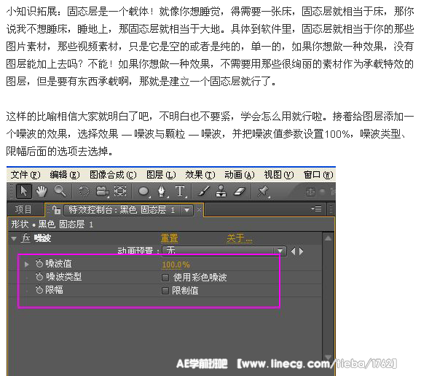The height and width of the screenshot is (376, 421).
Task: Open the 动画(A) menu
Action: [240, 175]
